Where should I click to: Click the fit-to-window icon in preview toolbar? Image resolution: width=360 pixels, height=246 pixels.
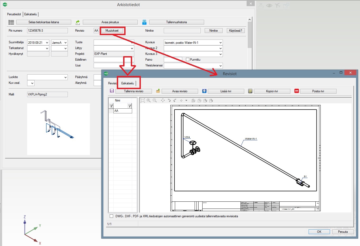click(143, 100)
